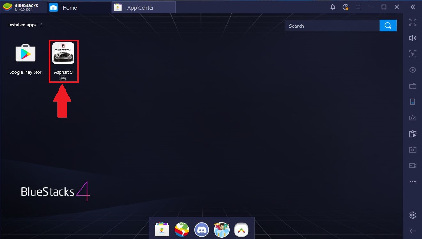Switch to the App Center tab
Screen dimensions: 422x239
143,7
